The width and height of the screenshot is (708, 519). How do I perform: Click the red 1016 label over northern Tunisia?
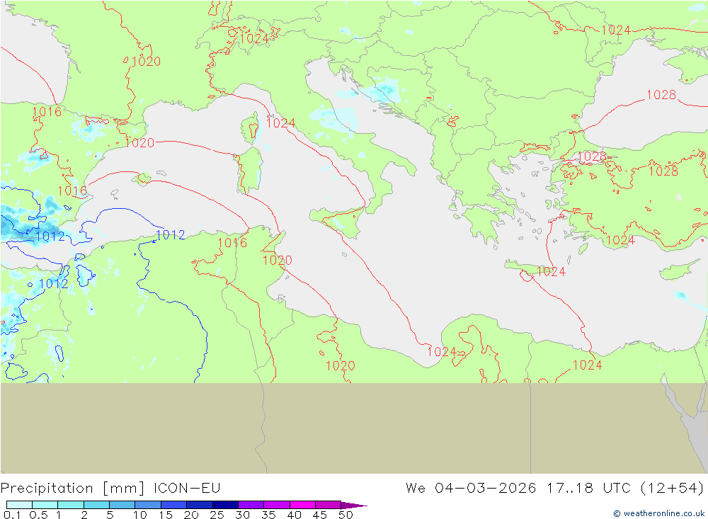pyautogui.click(x=232, y=243)
